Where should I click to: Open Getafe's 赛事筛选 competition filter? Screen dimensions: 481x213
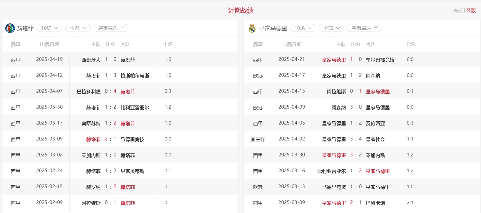111,28
